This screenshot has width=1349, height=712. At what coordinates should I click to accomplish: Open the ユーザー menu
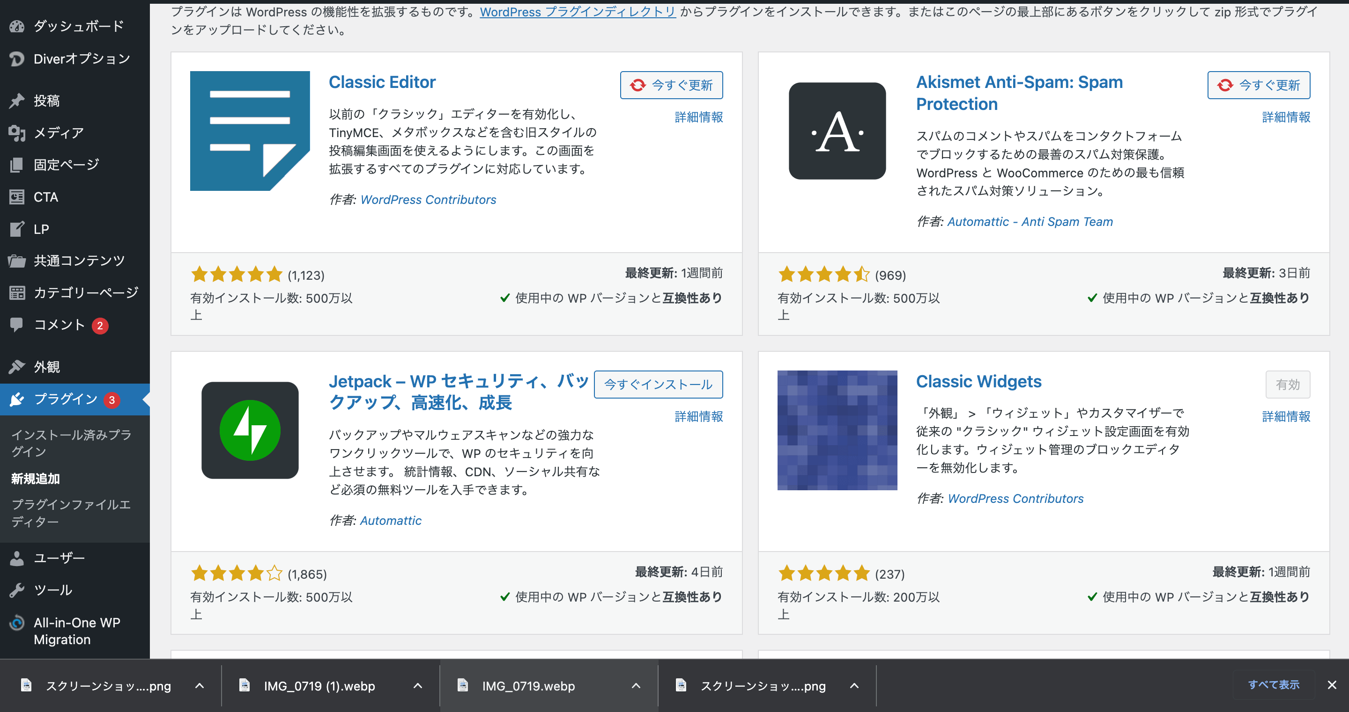75,558
